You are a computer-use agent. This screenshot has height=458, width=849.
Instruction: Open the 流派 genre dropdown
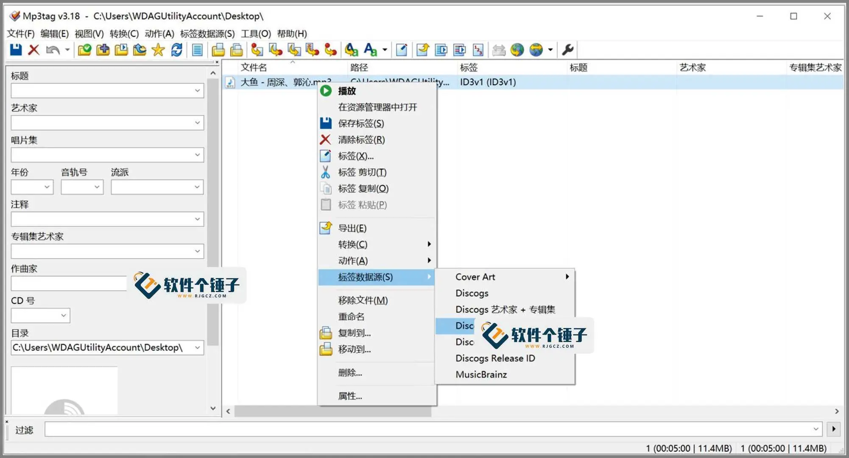tap(197, 187)
